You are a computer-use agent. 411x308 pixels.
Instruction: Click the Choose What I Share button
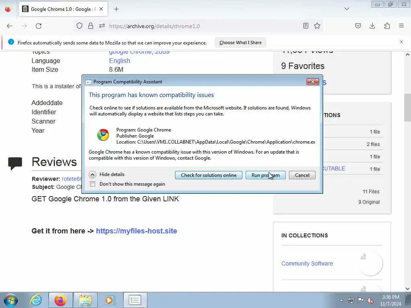(x=240, y=43)
